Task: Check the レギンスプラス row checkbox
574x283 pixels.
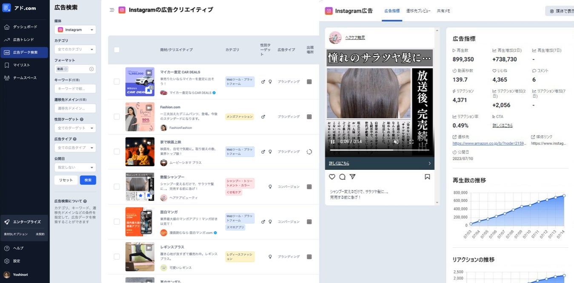Action: point(117,256)
